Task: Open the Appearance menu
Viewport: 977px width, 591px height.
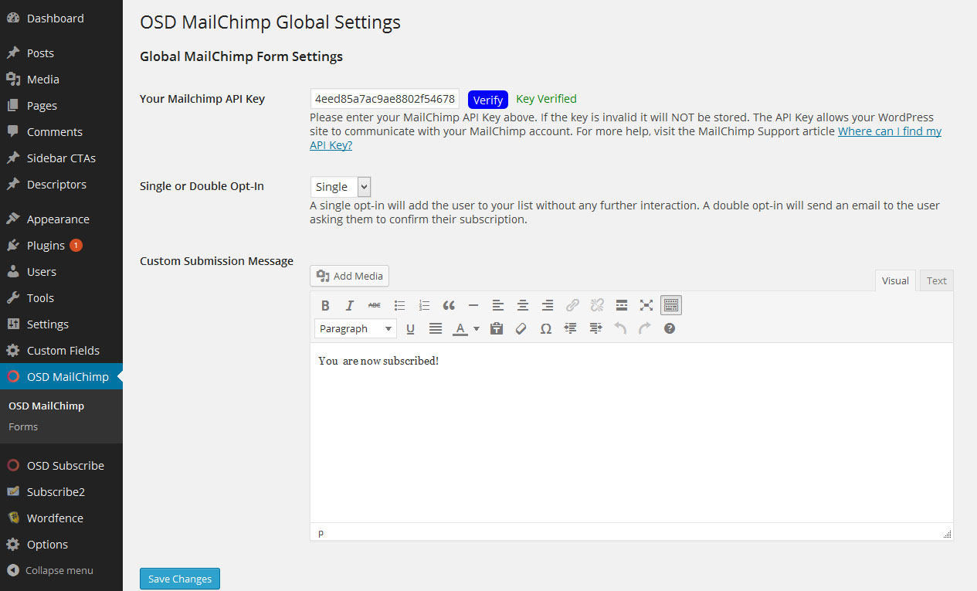Action: [61, 219]
